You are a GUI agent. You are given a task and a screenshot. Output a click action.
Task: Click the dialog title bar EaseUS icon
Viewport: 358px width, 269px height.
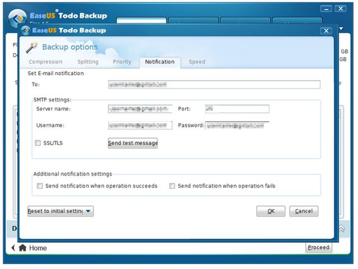25,31
